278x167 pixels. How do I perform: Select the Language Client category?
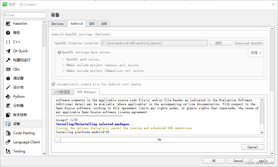pyautogui.click(x=23, y=142)
